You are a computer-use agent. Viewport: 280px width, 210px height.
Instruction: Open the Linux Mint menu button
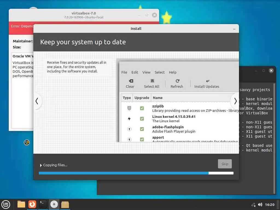point(6,205)
